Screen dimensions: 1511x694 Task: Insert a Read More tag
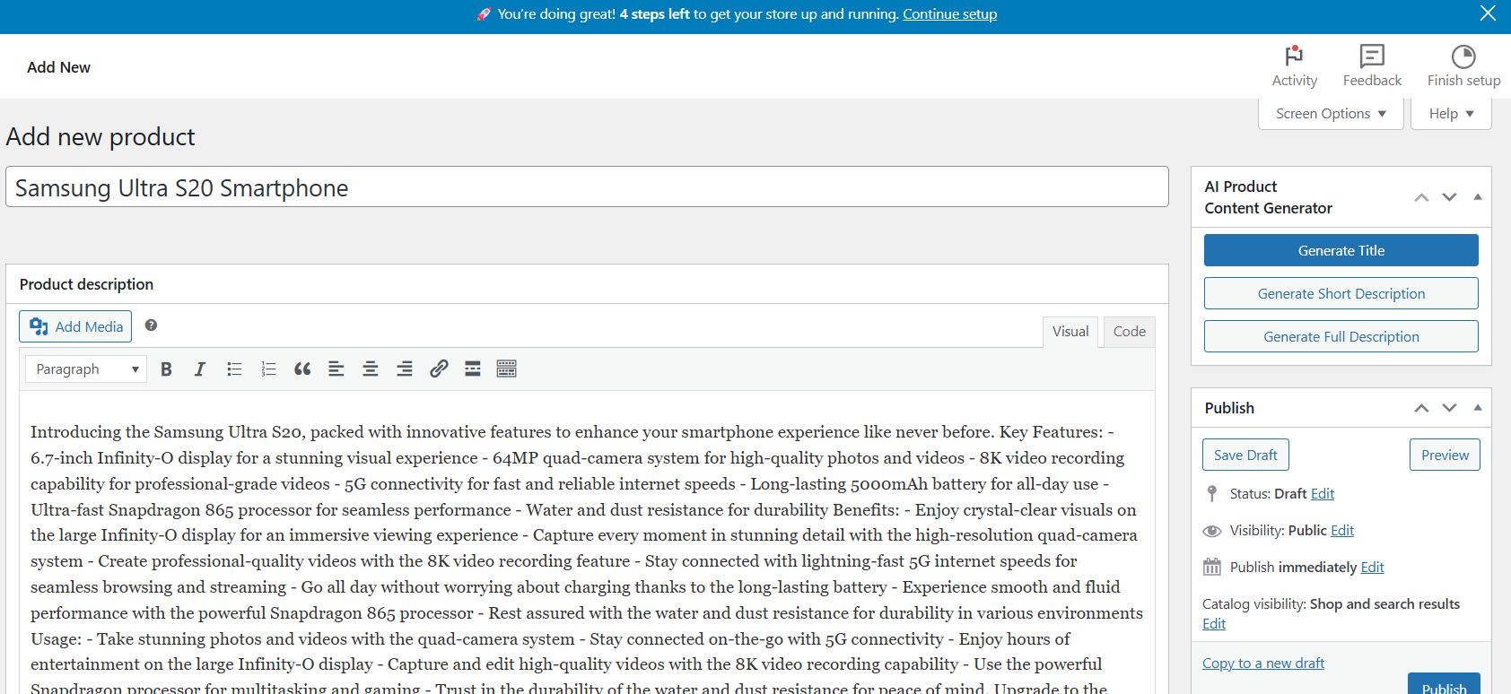(473, 369)
